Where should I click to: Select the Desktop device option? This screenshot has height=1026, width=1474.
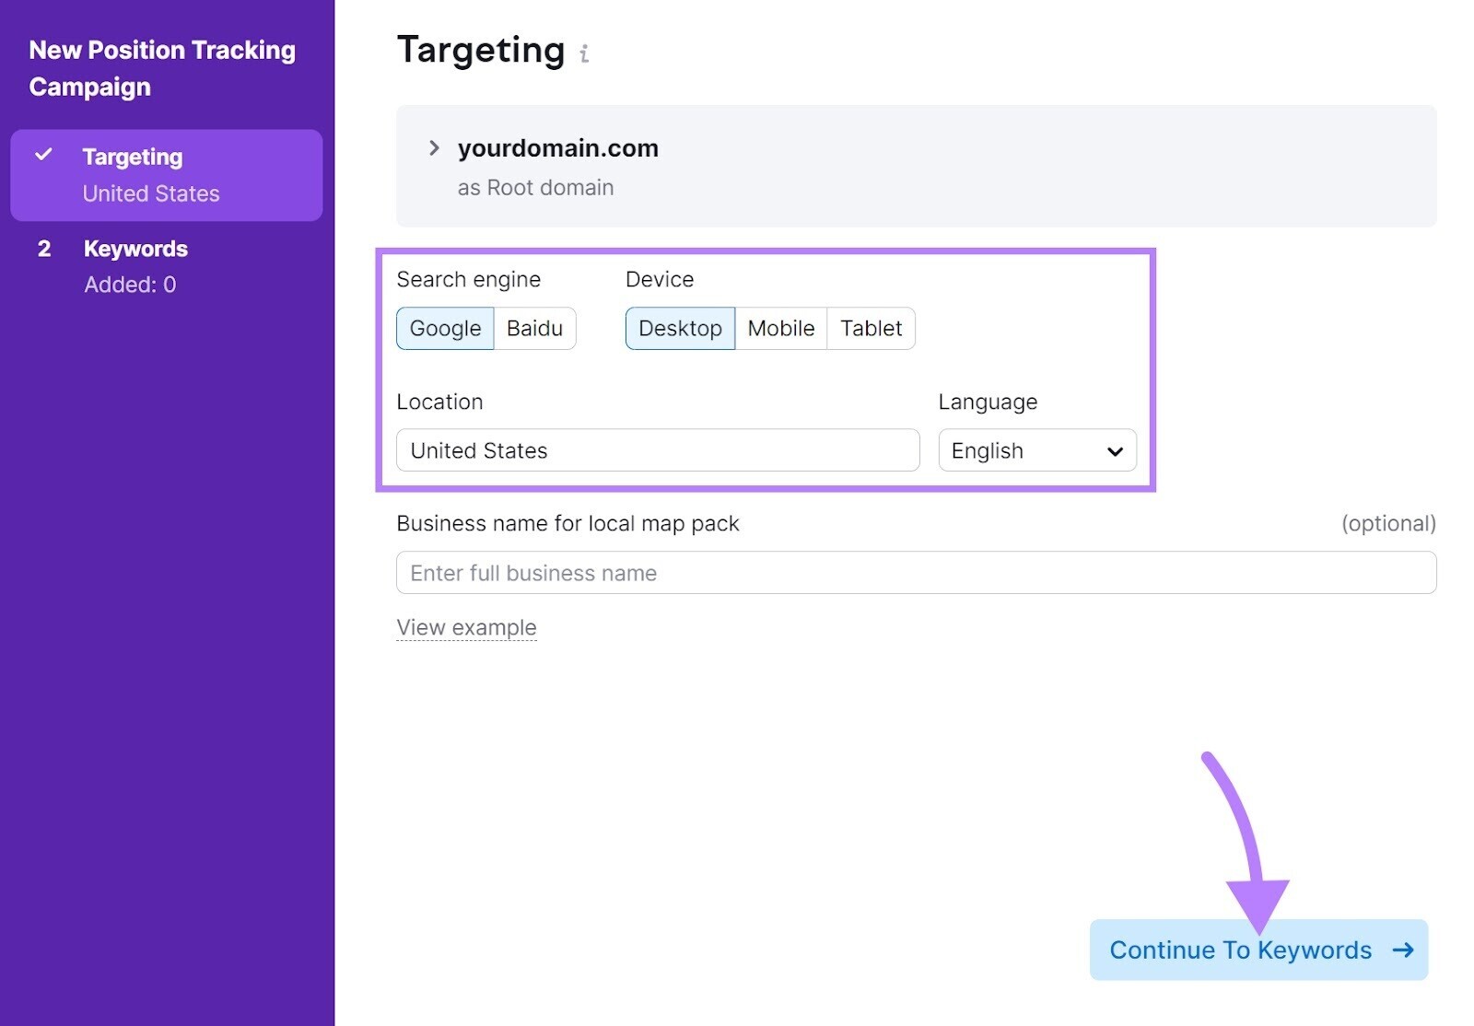(680, 328)
